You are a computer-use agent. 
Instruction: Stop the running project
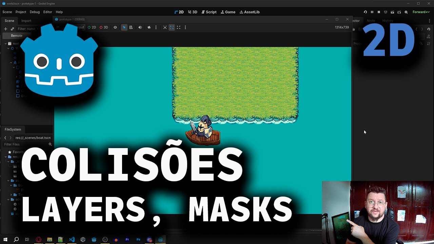point(379,12)
